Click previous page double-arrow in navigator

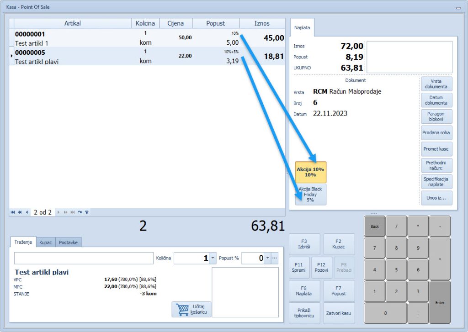(20, 212)
